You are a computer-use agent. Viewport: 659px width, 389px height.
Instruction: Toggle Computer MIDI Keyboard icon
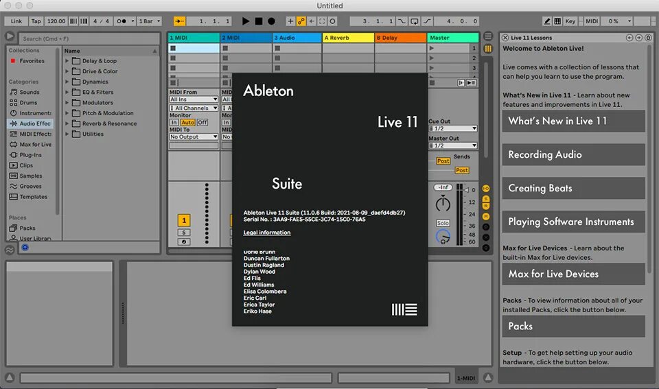(557, 21)
